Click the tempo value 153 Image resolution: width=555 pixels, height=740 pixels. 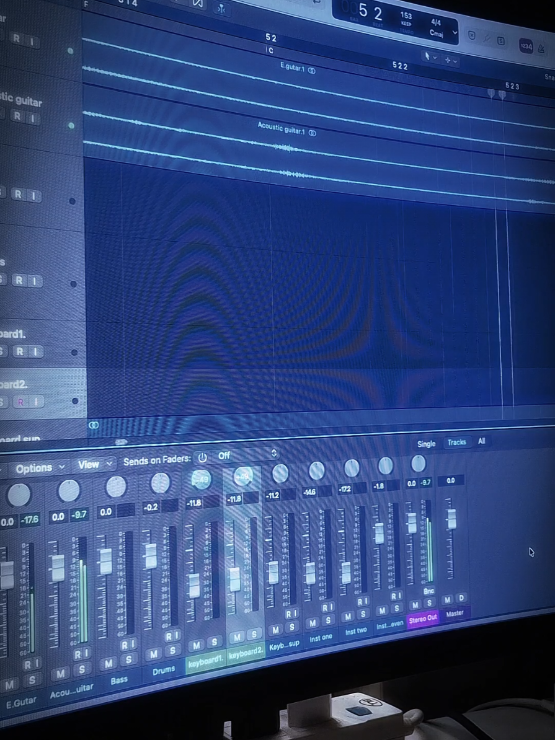point(406,15)
